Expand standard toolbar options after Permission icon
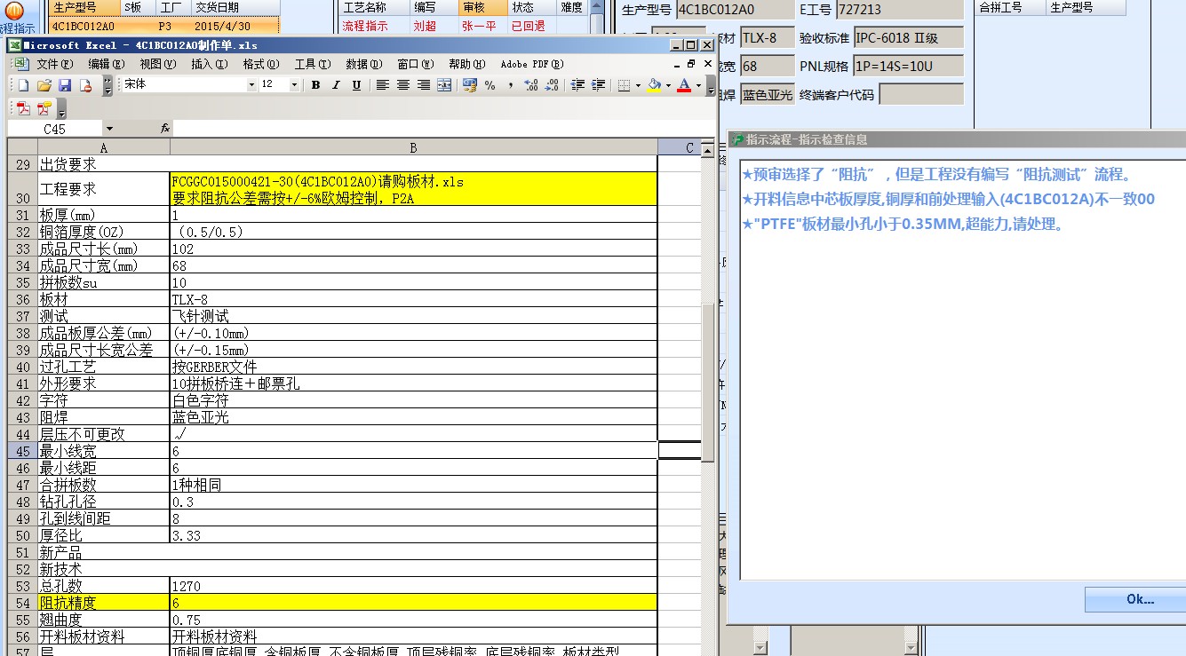The height and width of the screenshot is (656, 1186). point(107,85)
